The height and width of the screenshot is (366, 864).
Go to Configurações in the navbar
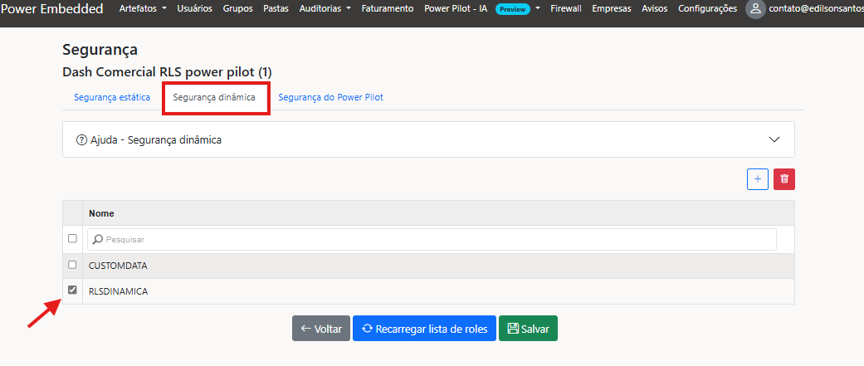[x=707, y=8]
